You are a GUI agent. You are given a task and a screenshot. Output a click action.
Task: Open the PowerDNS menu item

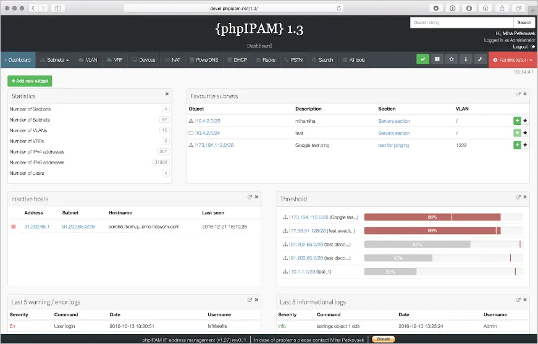[204, 60]
